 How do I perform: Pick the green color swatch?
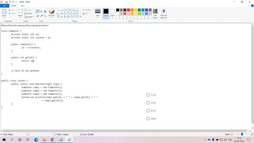pos(139,10)
